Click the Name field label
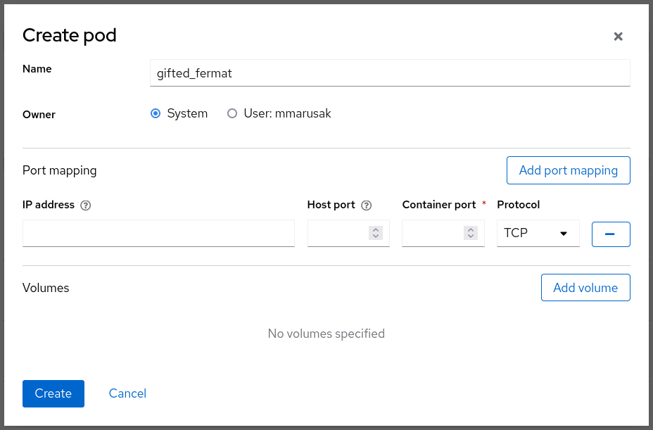Screen dimensions: 653x430 tap(37, 69)
